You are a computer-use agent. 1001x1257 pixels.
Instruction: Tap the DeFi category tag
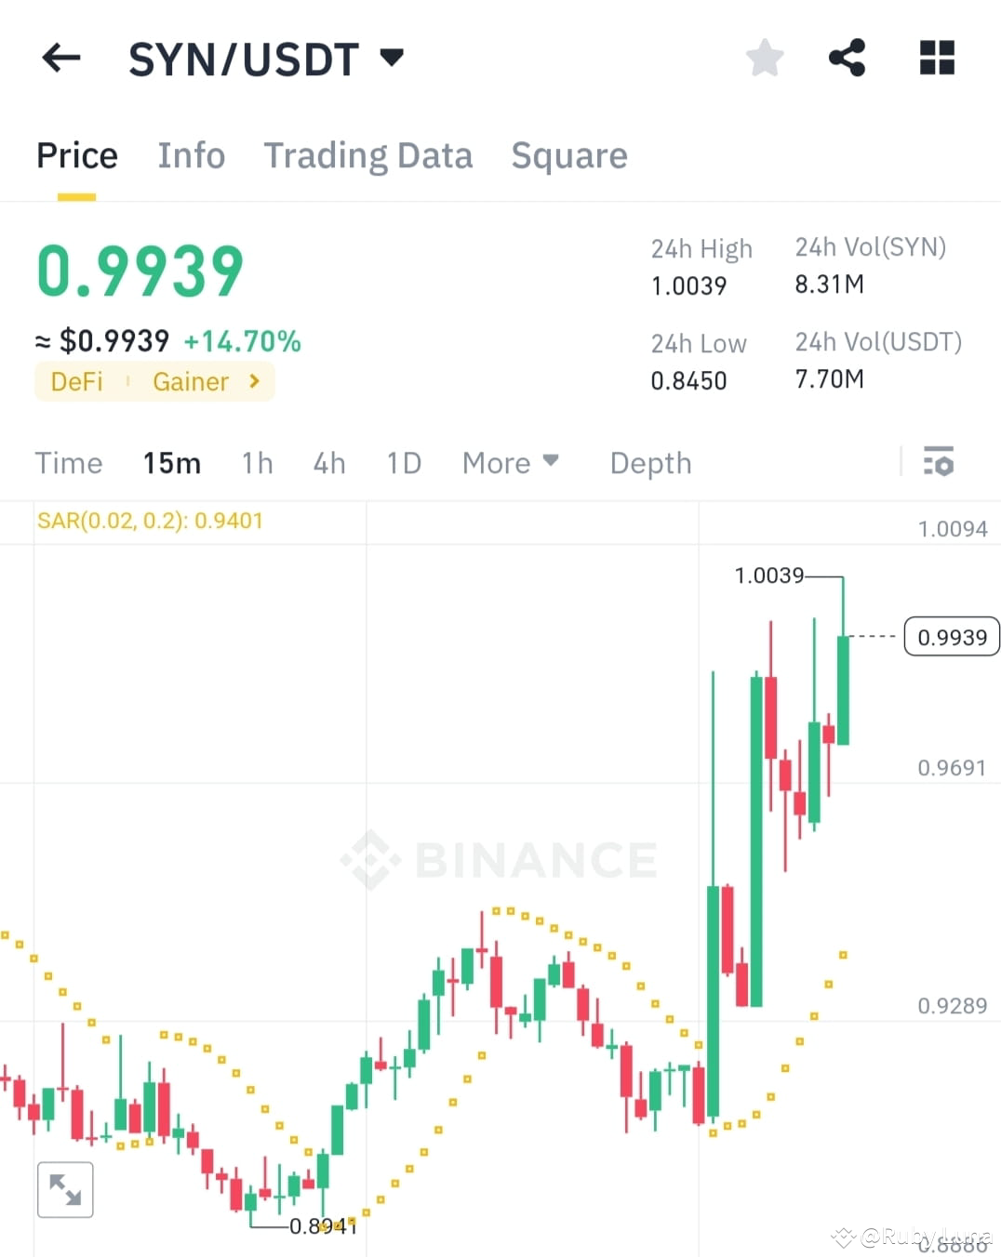click(76, 381)
